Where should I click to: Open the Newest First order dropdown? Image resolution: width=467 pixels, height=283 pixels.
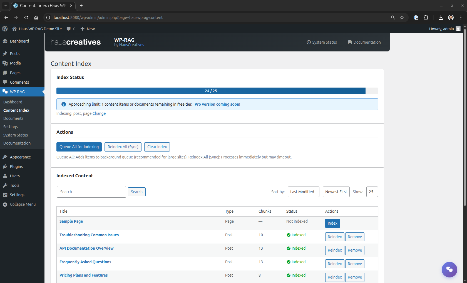coord(336,192)
